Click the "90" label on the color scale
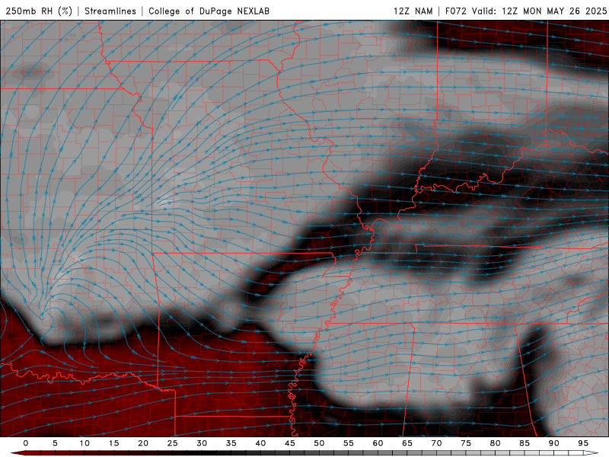Image resolution: width=609 pixels, height=457 pixels. click(553, 443)
